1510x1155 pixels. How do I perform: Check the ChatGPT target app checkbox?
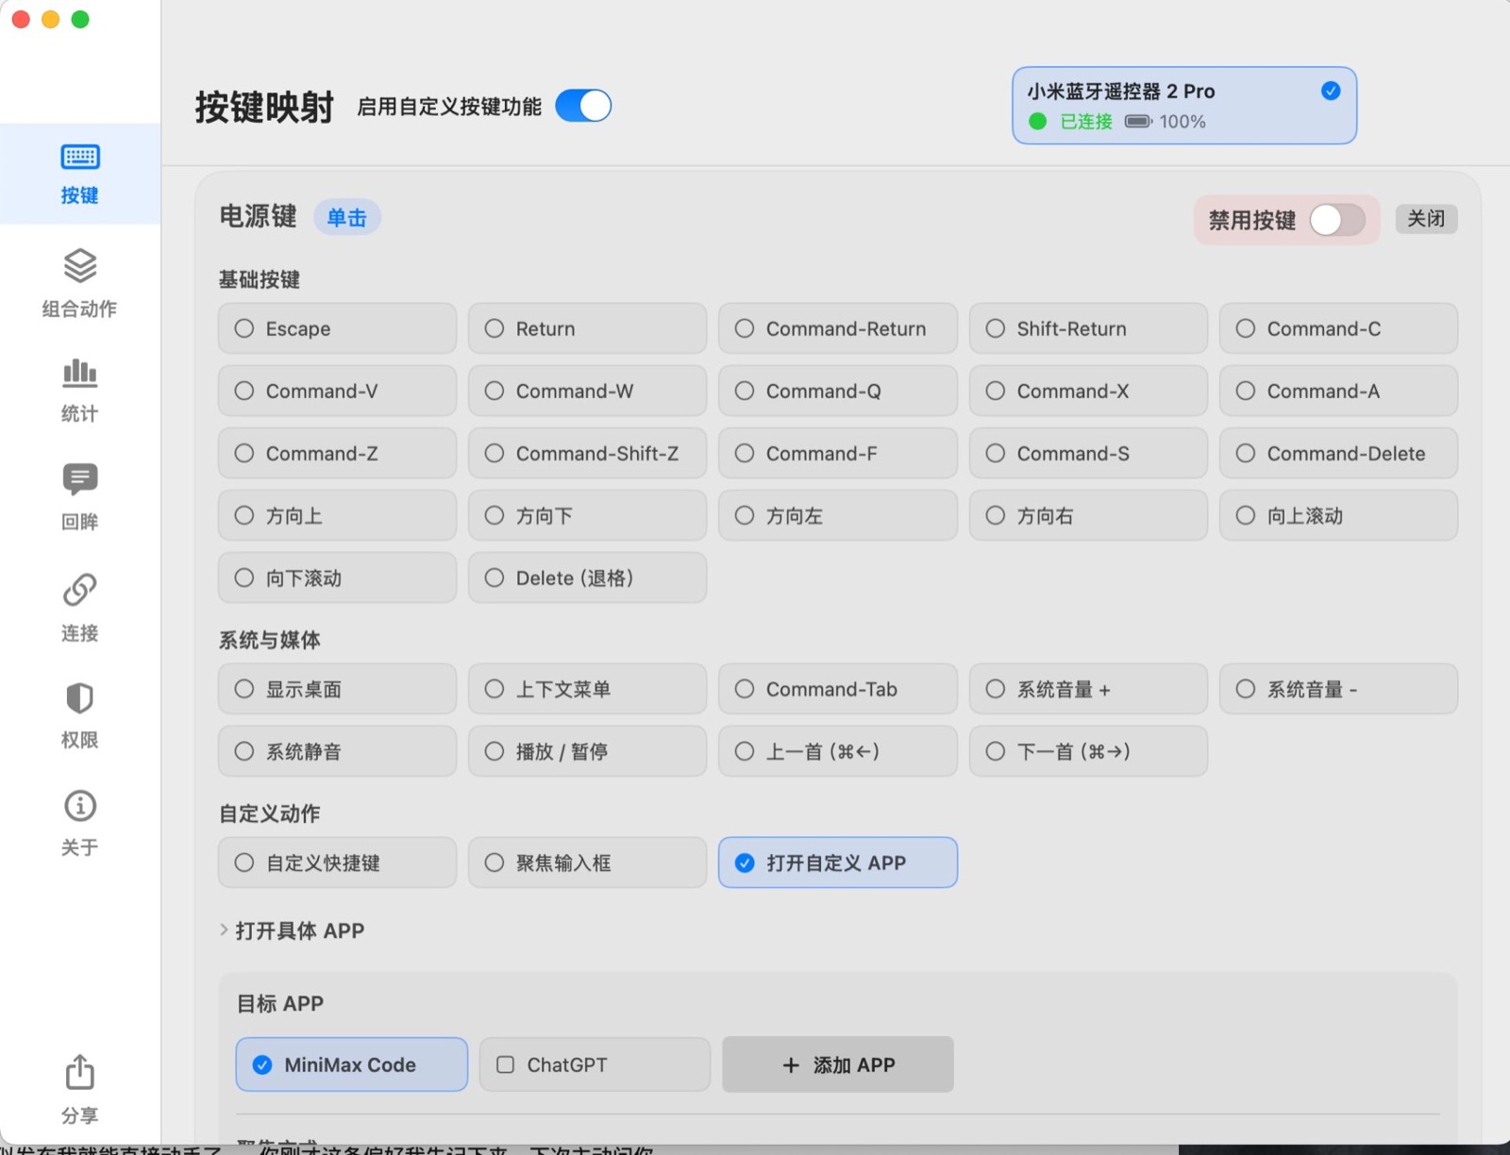click(x=506, y=1064)
